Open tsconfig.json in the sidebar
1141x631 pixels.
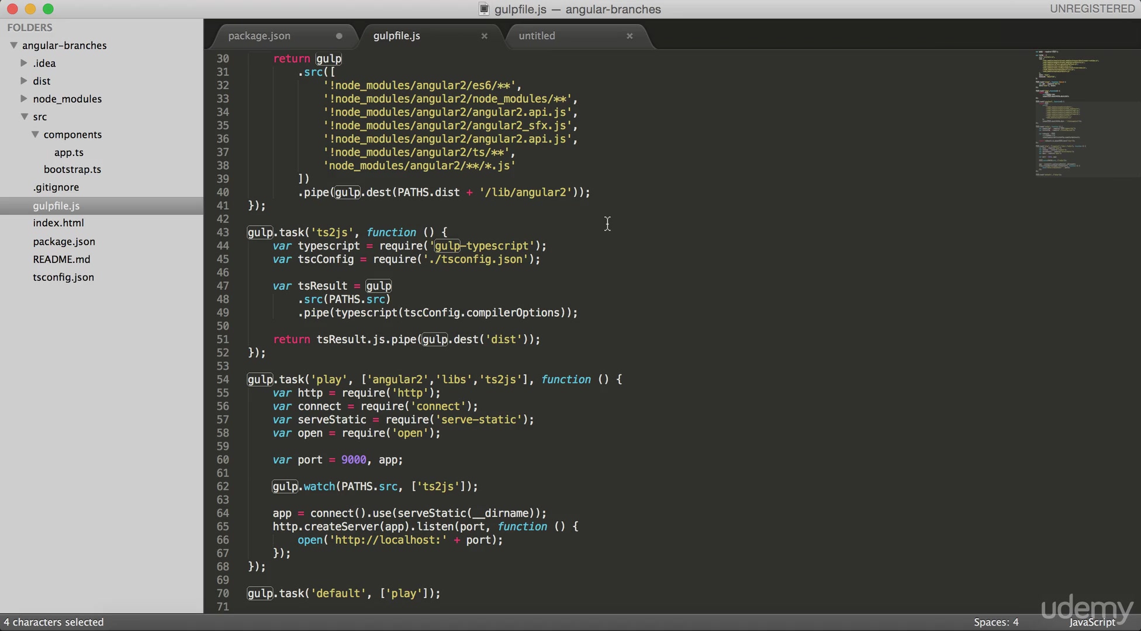tap(63, 277)
